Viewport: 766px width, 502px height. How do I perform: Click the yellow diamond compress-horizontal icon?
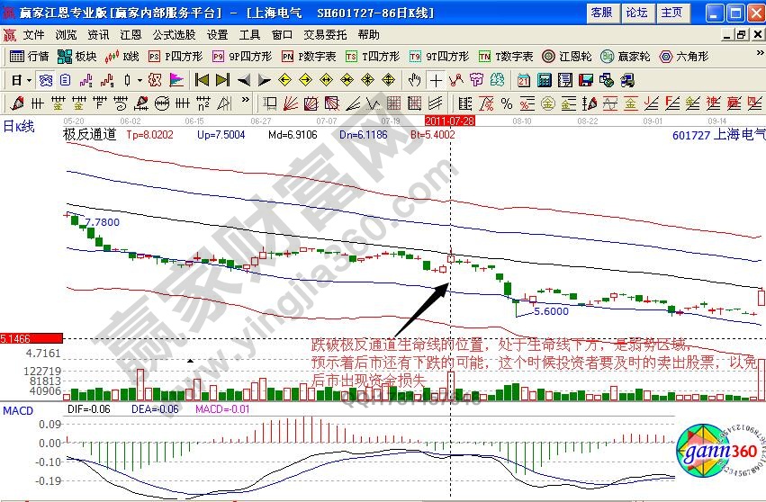point(347,80)
